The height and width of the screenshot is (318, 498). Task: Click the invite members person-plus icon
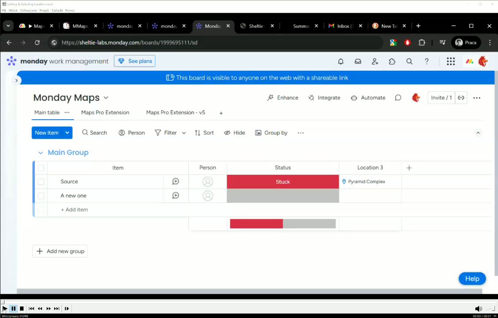point(375,61)
